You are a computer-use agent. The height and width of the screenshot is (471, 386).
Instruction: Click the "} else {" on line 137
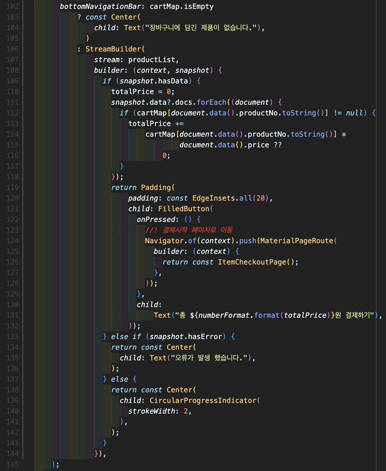[x=119, y=379]
